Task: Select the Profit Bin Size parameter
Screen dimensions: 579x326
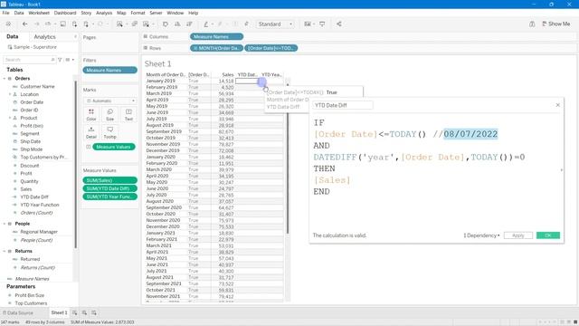Action: click(30, 295)
